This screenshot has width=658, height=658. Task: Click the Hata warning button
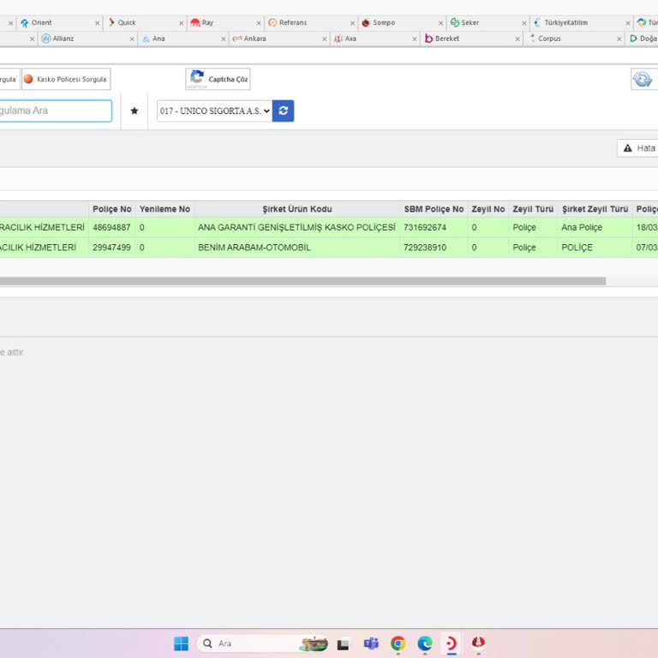638,148
